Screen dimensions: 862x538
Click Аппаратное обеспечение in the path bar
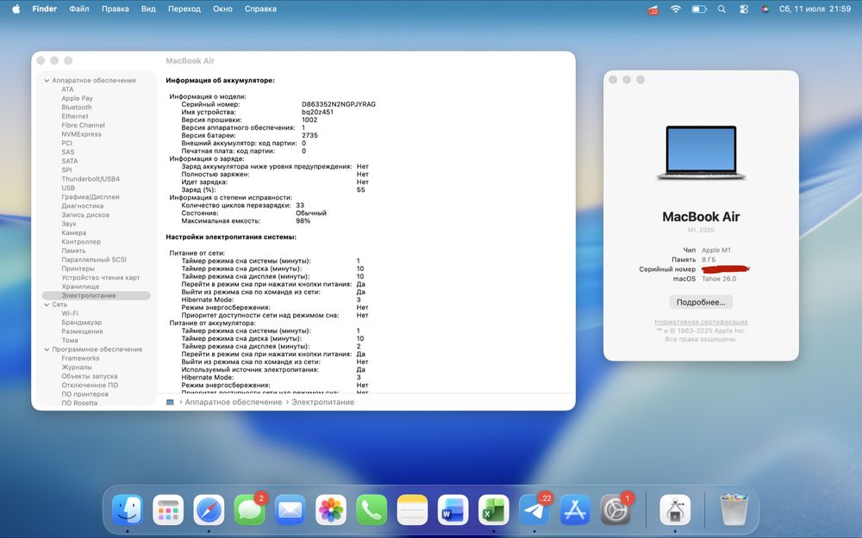pyautogui.click(x=233, y=402)
